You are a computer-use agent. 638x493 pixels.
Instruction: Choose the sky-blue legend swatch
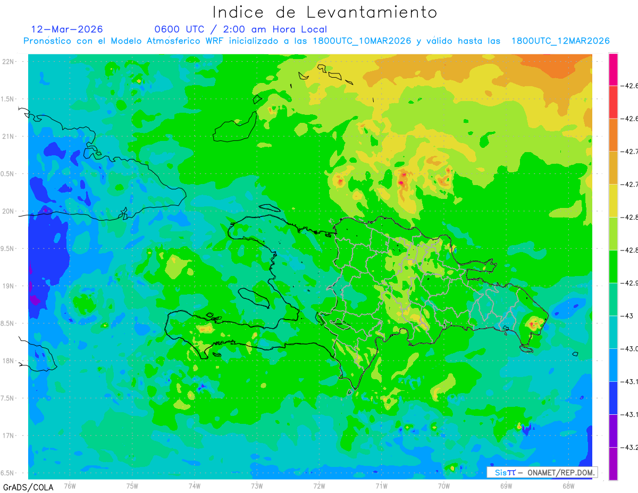(x=613, y=365)
